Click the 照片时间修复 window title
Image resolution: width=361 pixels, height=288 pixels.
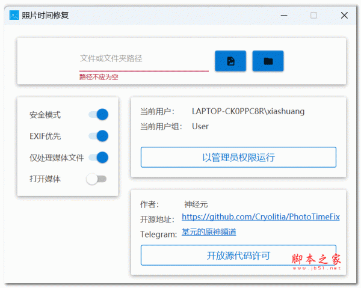[x=45, y=16]
